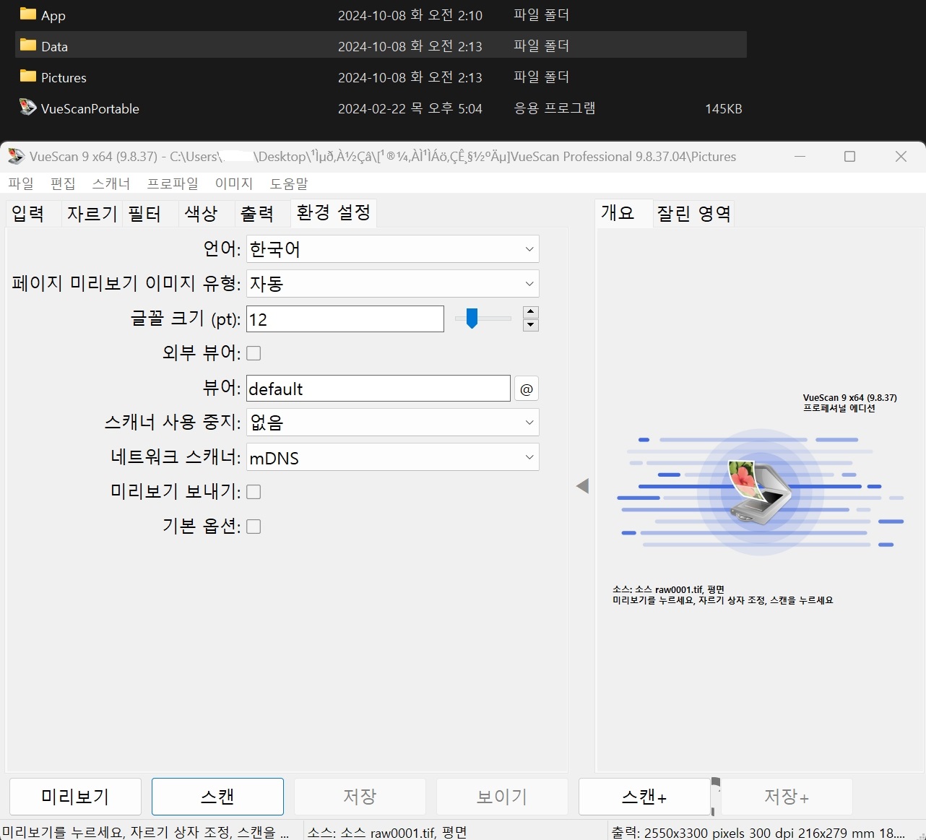Open the 스캐너 사용 중지 dropdown
926x840 pixels.
393,423
